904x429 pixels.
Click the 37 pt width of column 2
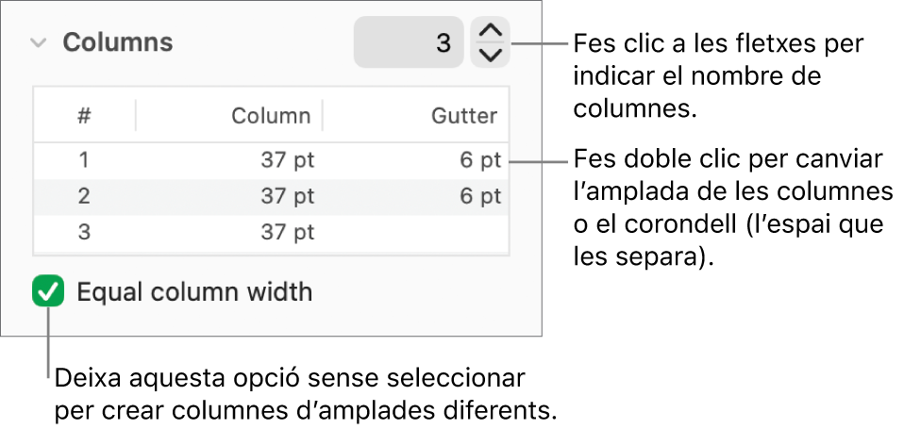pos(287,196)
